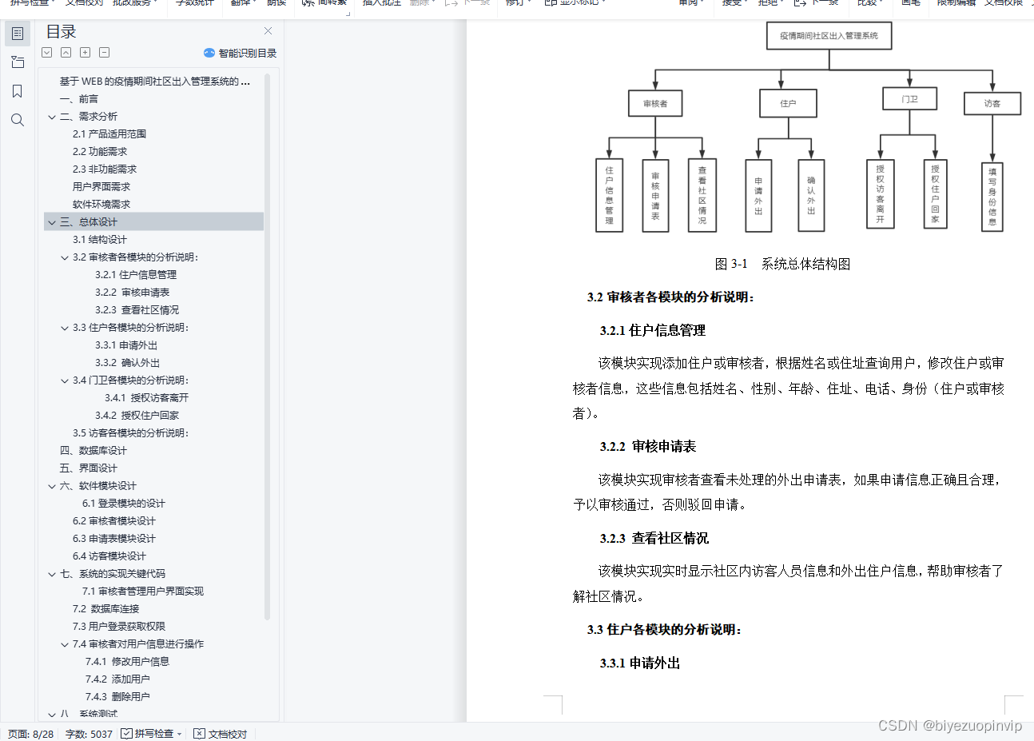Jump to the document title entry 基于 WEB 的疫情期间…
Screen dimensions: 1034x741
[154, 82]
